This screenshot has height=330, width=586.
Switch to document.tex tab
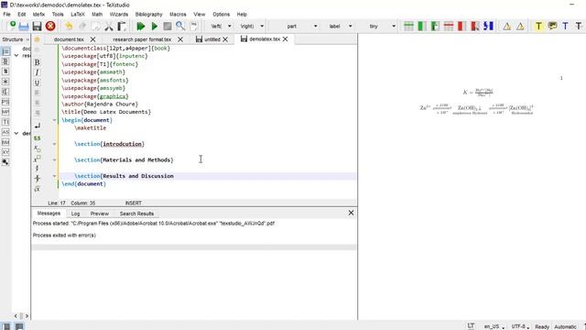(69, 39)
